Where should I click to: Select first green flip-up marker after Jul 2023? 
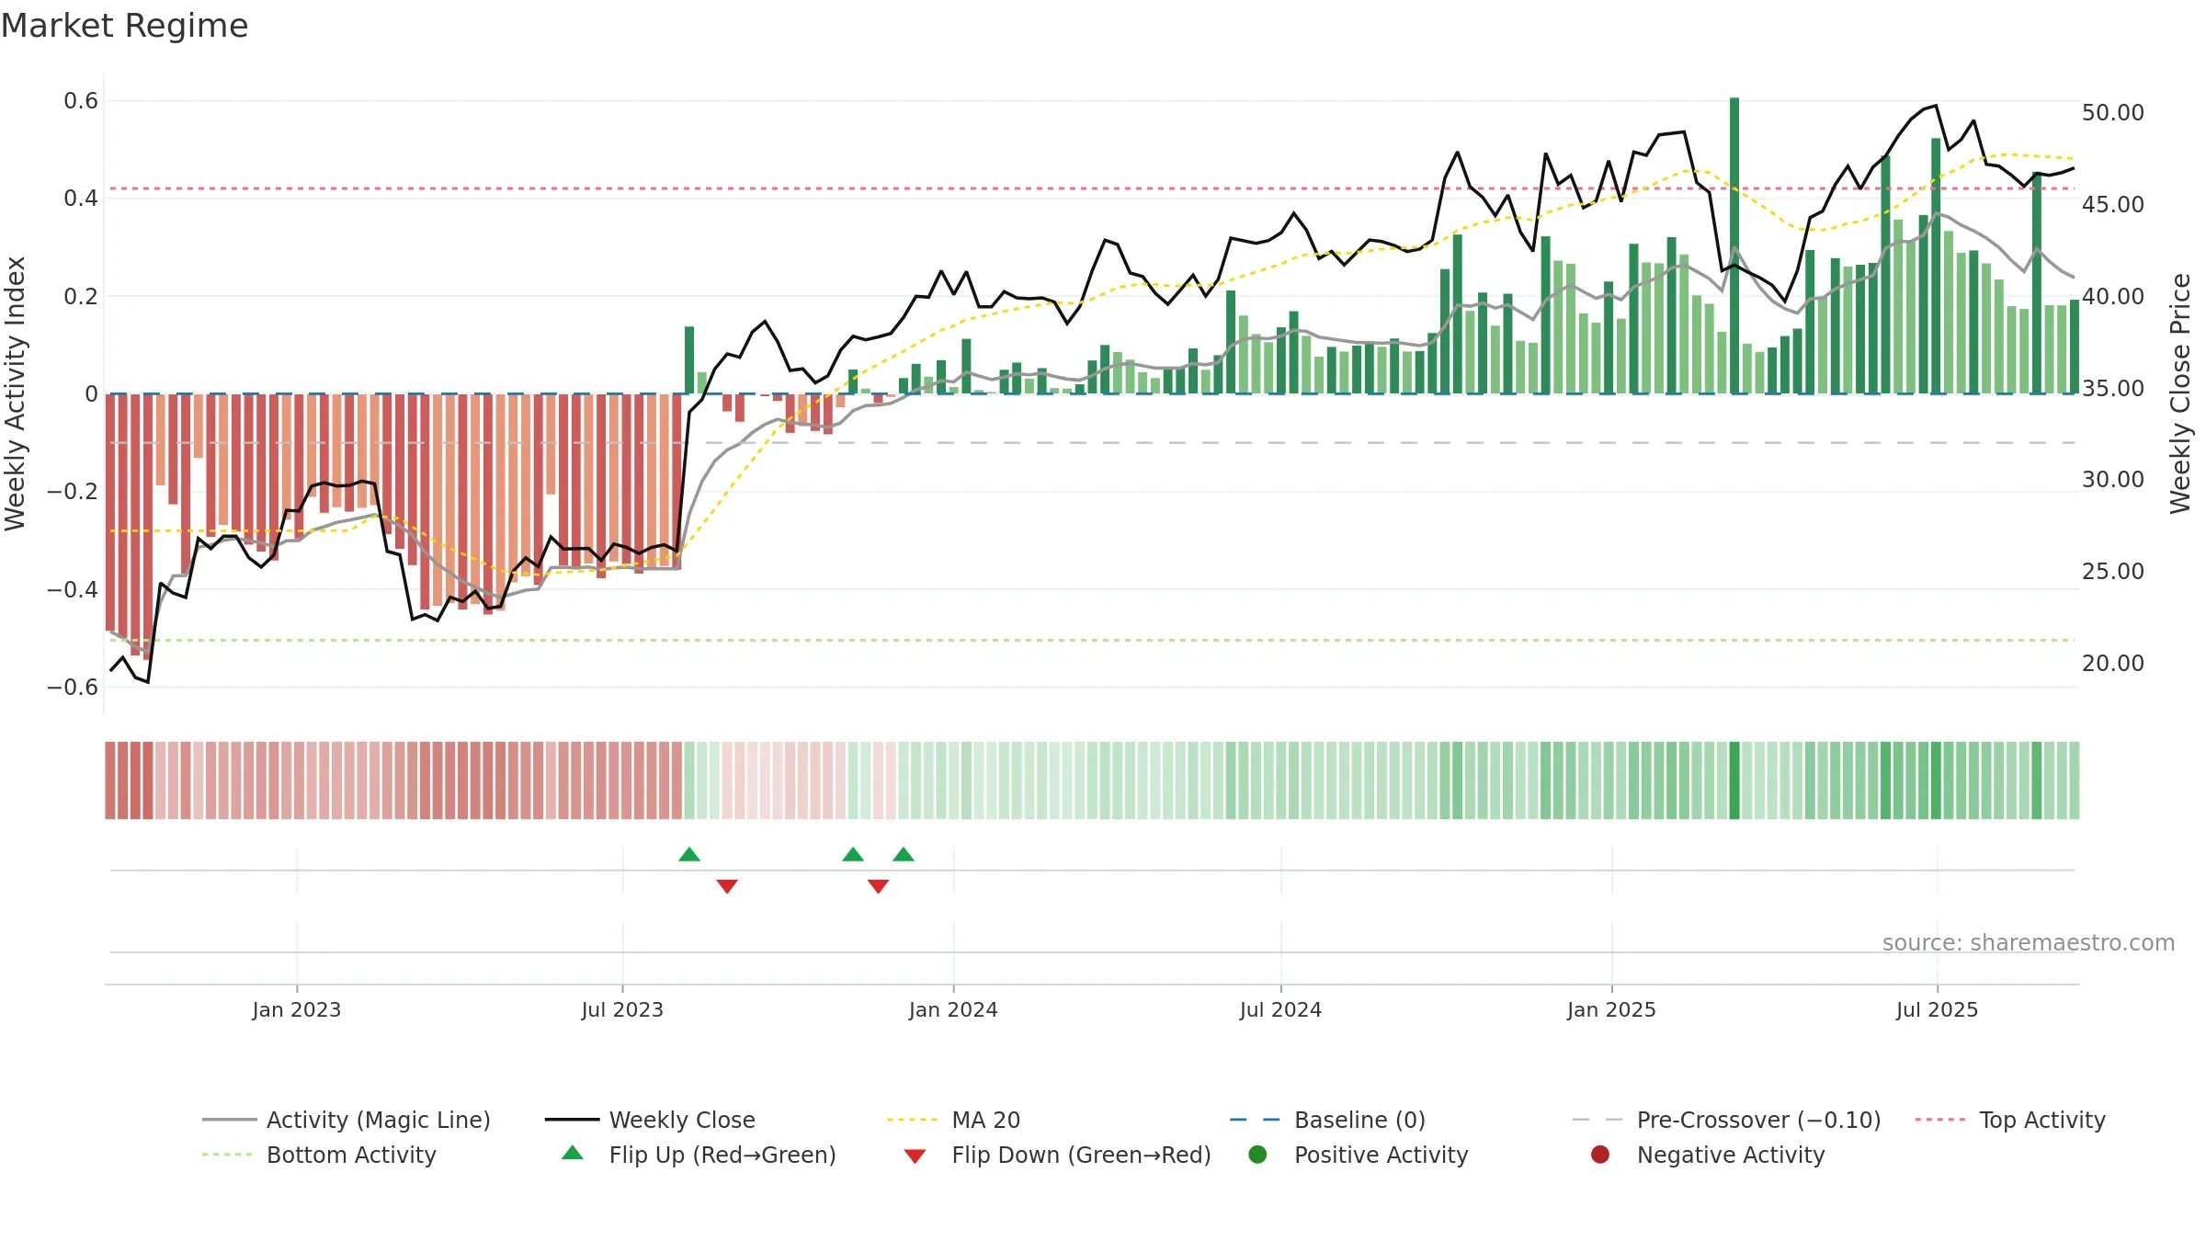pos(689,854)
